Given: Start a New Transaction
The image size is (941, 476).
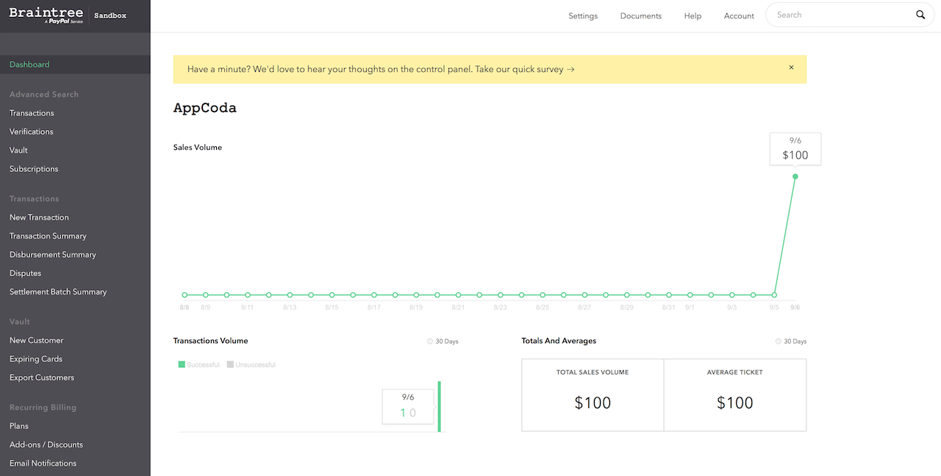Looking at the screenshot, I should (39, 217).
